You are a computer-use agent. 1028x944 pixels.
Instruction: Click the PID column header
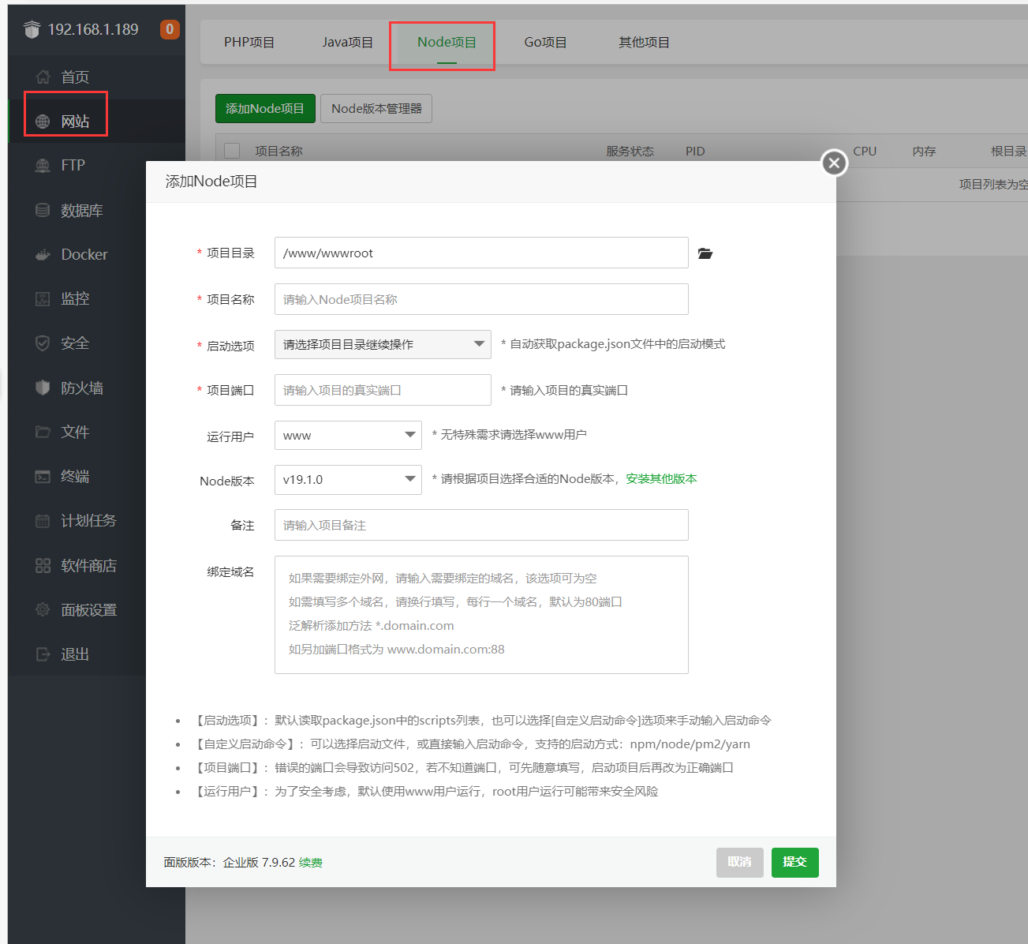695,151
